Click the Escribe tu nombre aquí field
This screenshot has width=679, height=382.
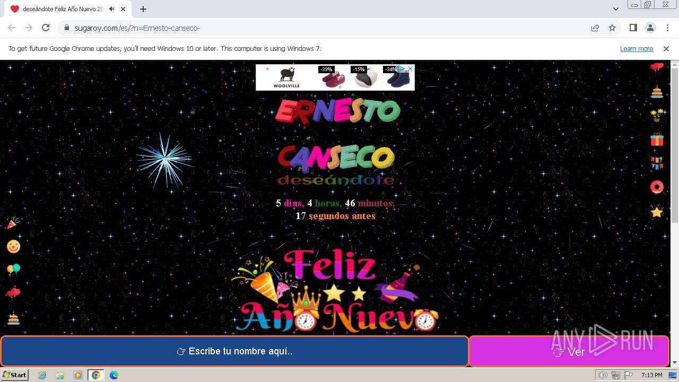pos(234,351)
